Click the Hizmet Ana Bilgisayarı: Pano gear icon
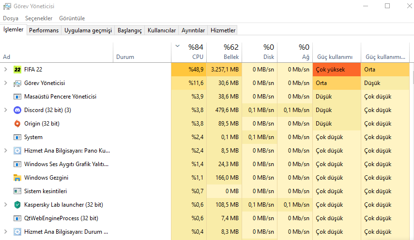This screenshot has width=414, height=240. tap(17, 151)
